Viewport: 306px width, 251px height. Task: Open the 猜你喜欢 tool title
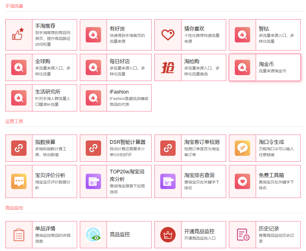[194, 29]
